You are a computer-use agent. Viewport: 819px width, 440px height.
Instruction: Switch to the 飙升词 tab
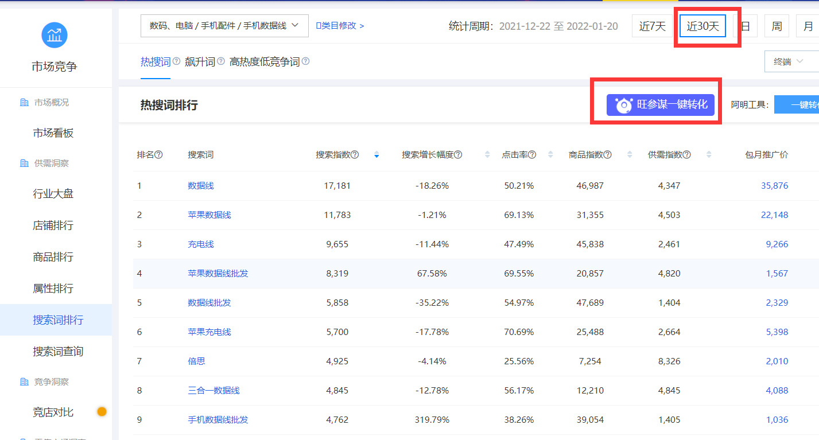[200, 61]
